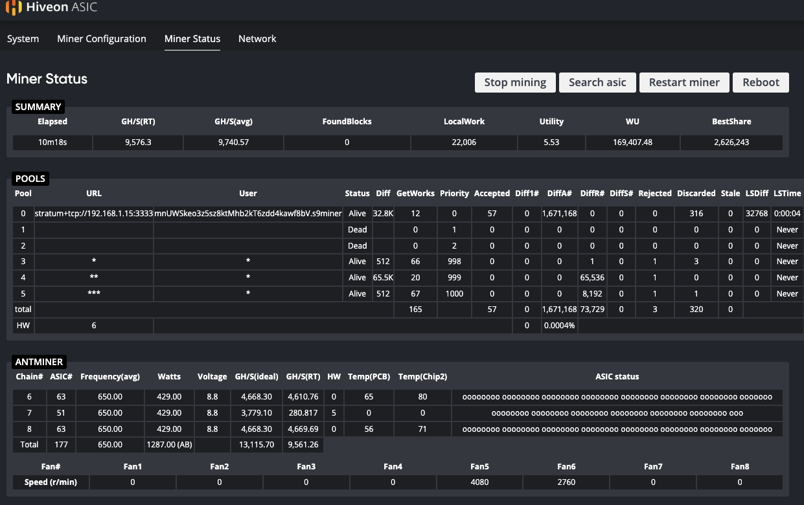Click the Speed (r/min) row label
804x505 pixels.
(51, 482)
